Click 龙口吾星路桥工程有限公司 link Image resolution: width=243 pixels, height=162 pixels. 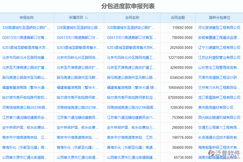point(219,97)
